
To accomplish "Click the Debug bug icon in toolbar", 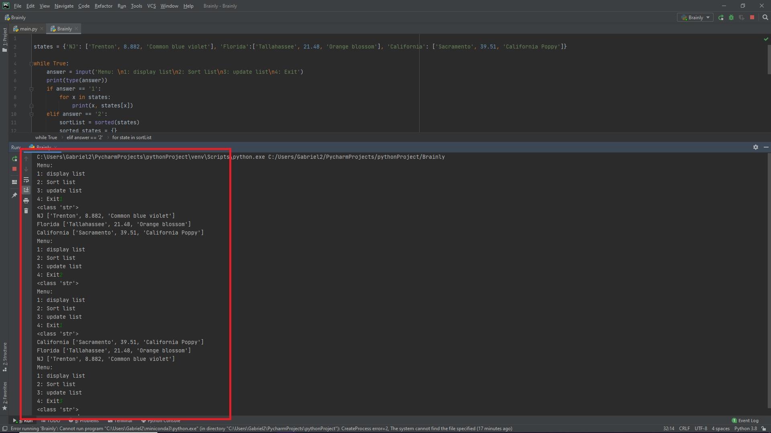I will (731, 18).
